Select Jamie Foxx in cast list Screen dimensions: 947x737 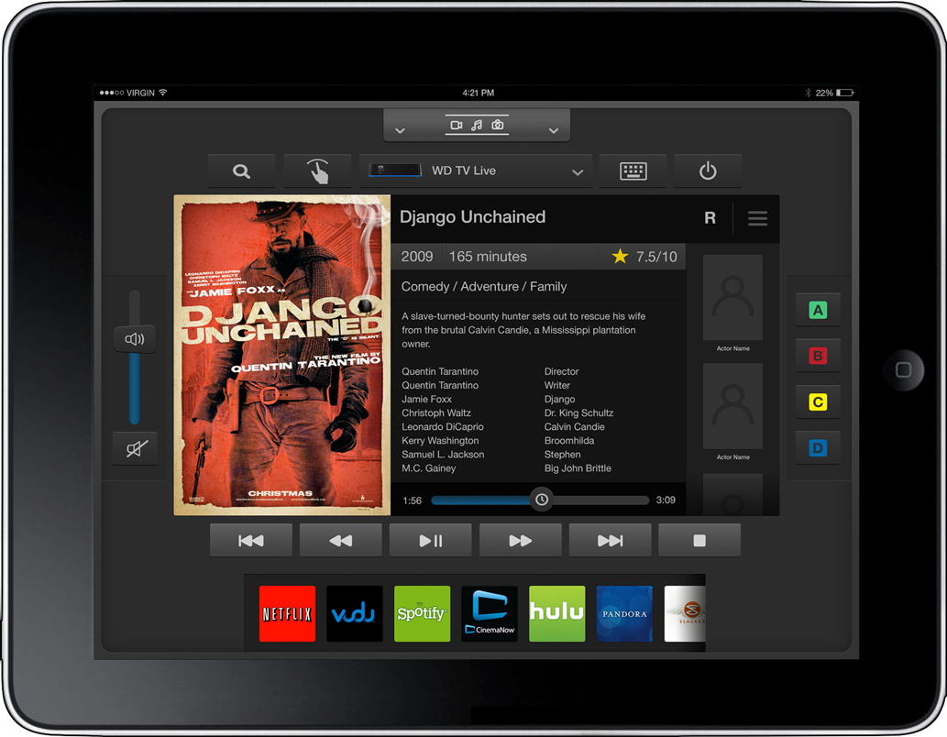(427, 400)
